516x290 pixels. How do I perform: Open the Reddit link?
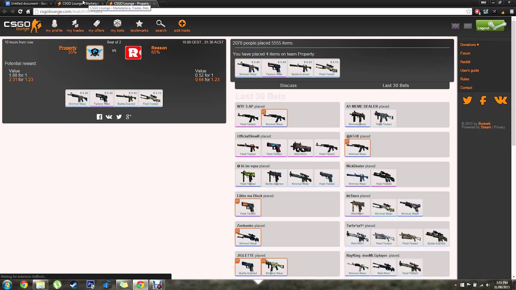465,62
